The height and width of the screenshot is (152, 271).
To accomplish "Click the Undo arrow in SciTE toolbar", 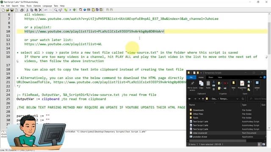I will 46,10.
